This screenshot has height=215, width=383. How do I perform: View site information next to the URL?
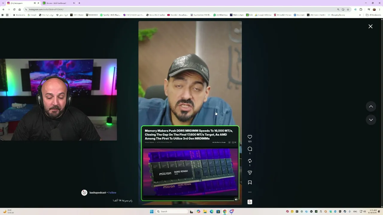26,9
